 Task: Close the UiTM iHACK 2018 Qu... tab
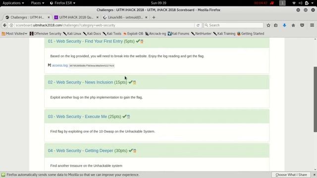click(x=98, y=17)
